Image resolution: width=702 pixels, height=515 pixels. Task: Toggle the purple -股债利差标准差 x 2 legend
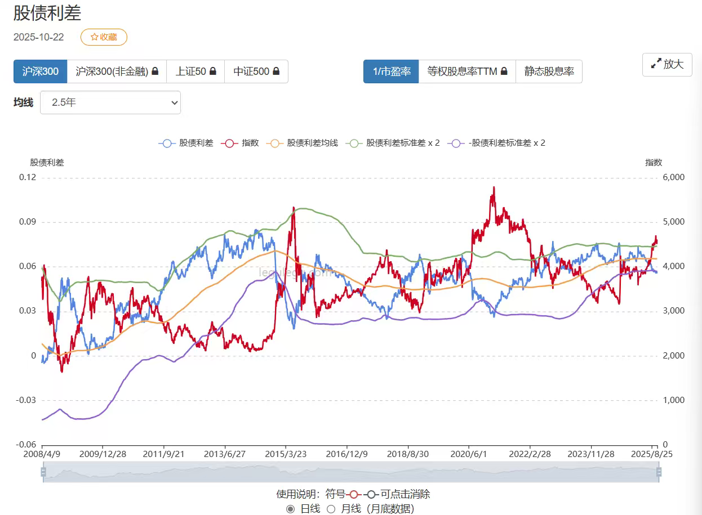tap(496, 143)
